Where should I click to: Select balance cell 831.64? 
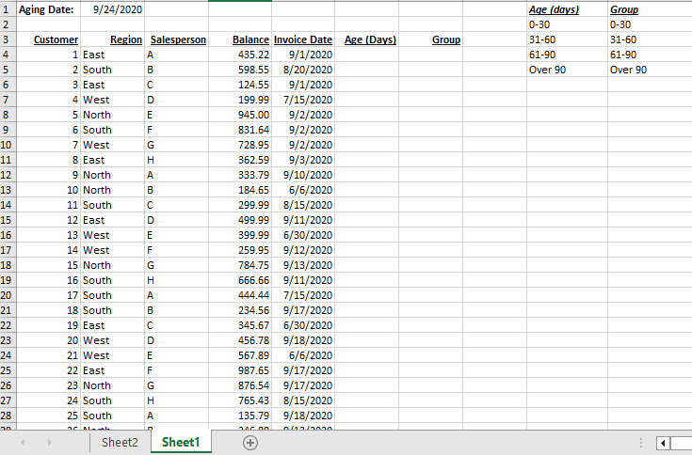240,130
